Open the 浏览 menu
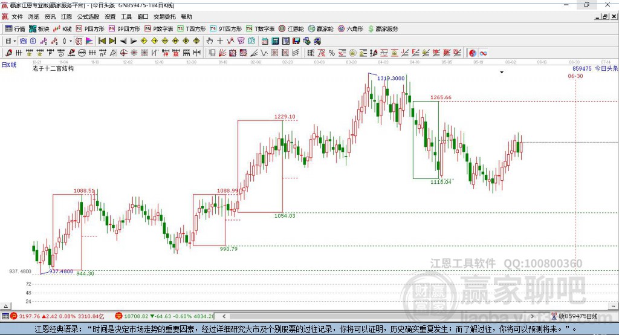 (x=34, y=16)
